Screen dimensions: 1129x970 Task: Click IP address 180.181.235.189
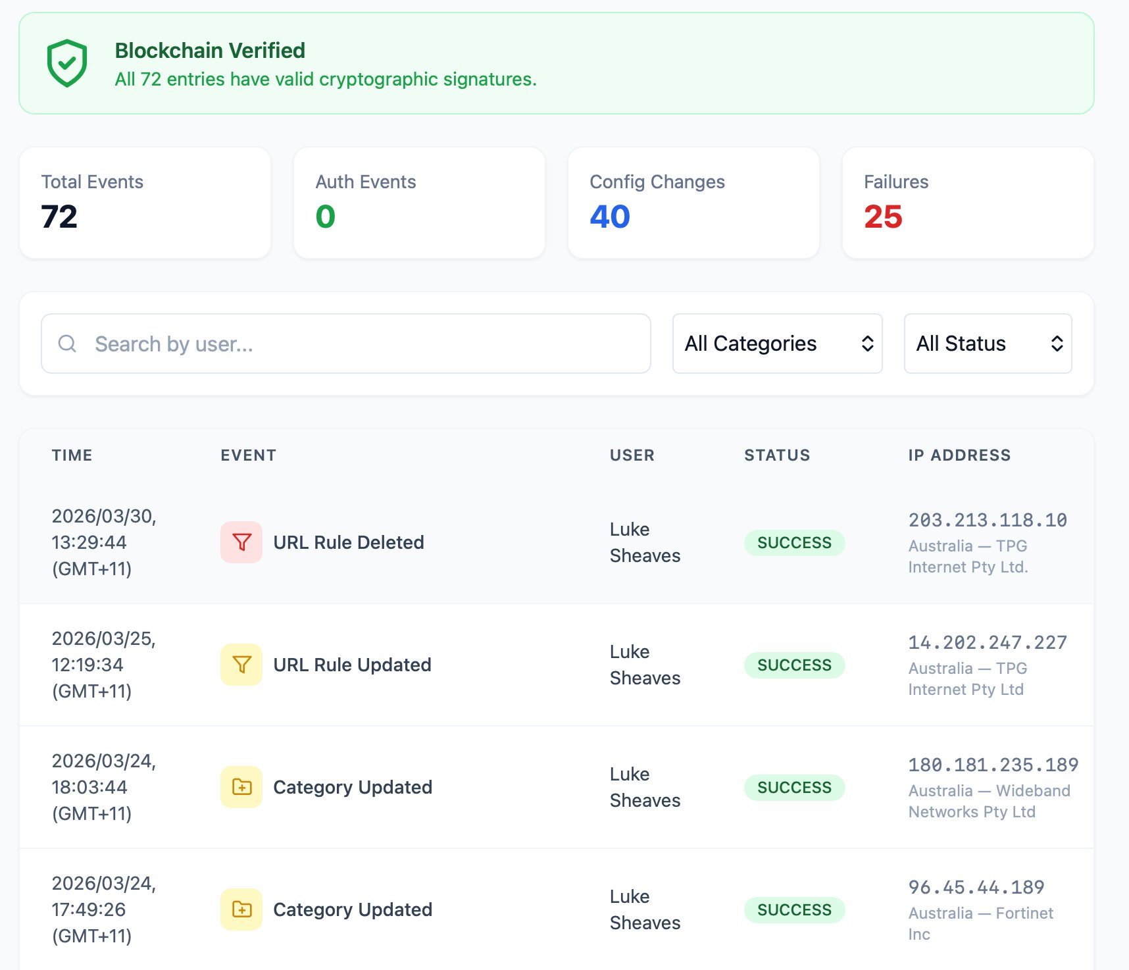993,765
